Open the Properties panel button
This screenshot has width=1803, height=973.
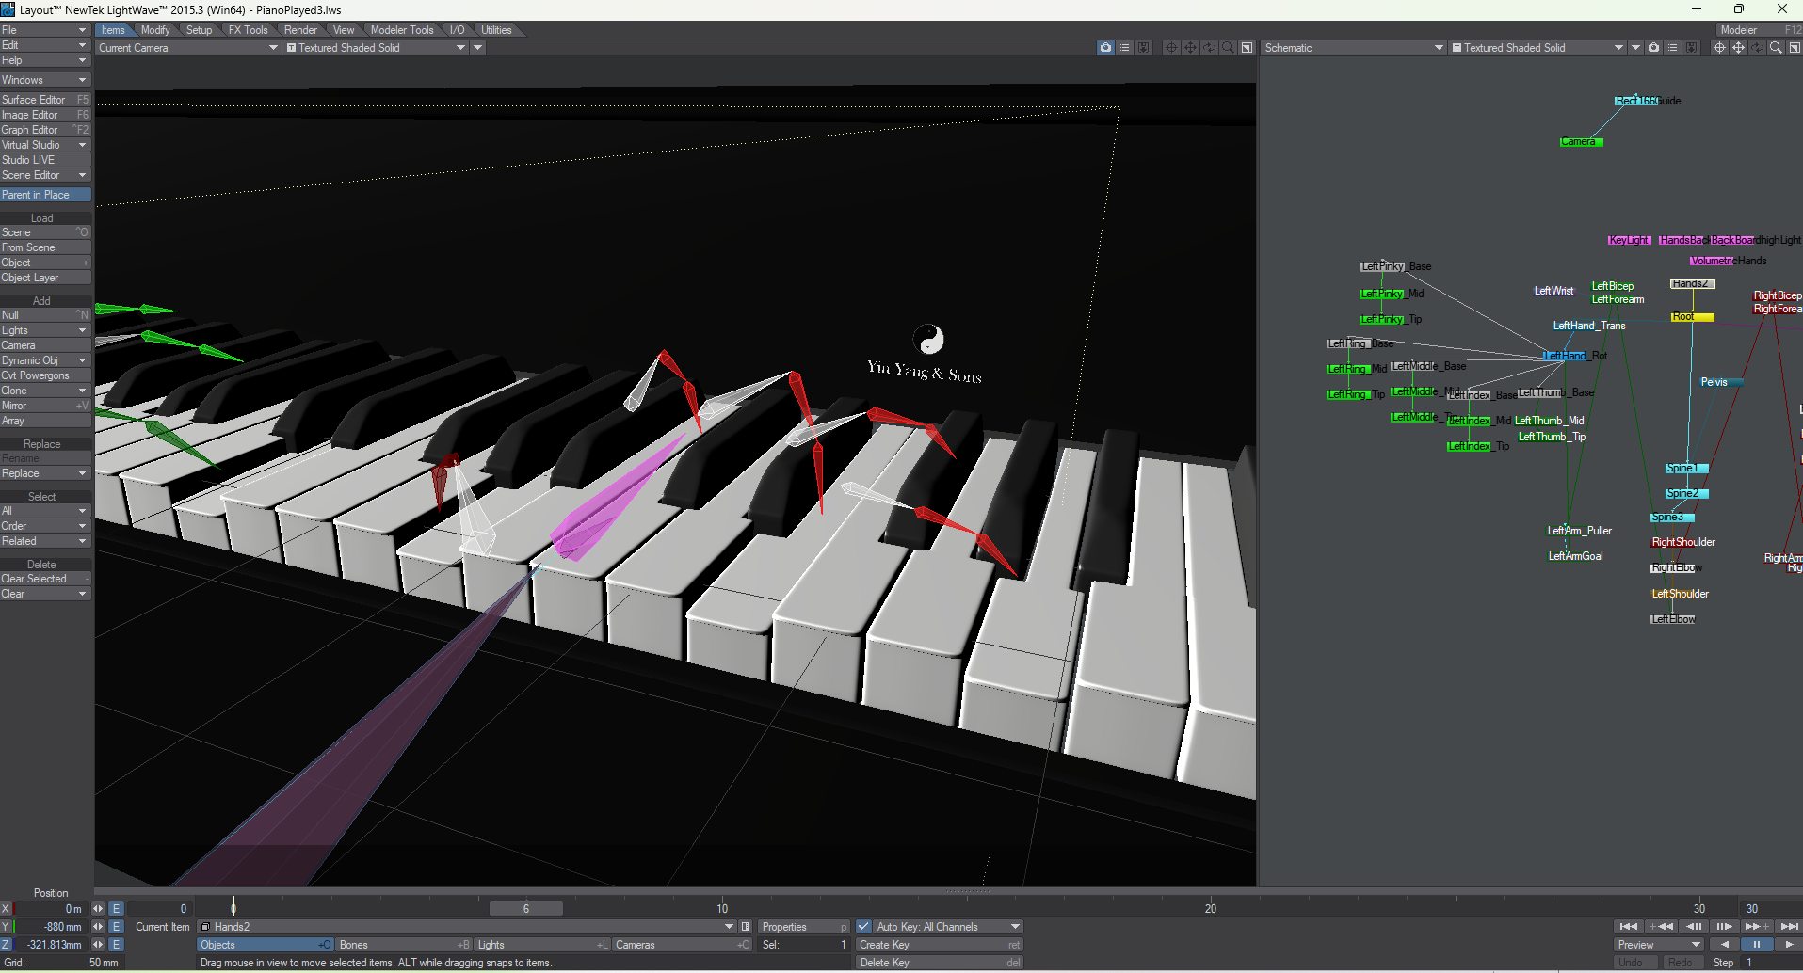(x=804, y=927)
